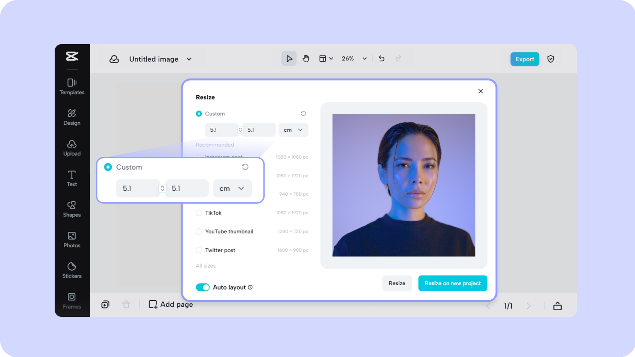635x357 pixels.
Task: Click the layout grid icon in top toolbar
Action: pyautogui.click(x=323, y=59)
